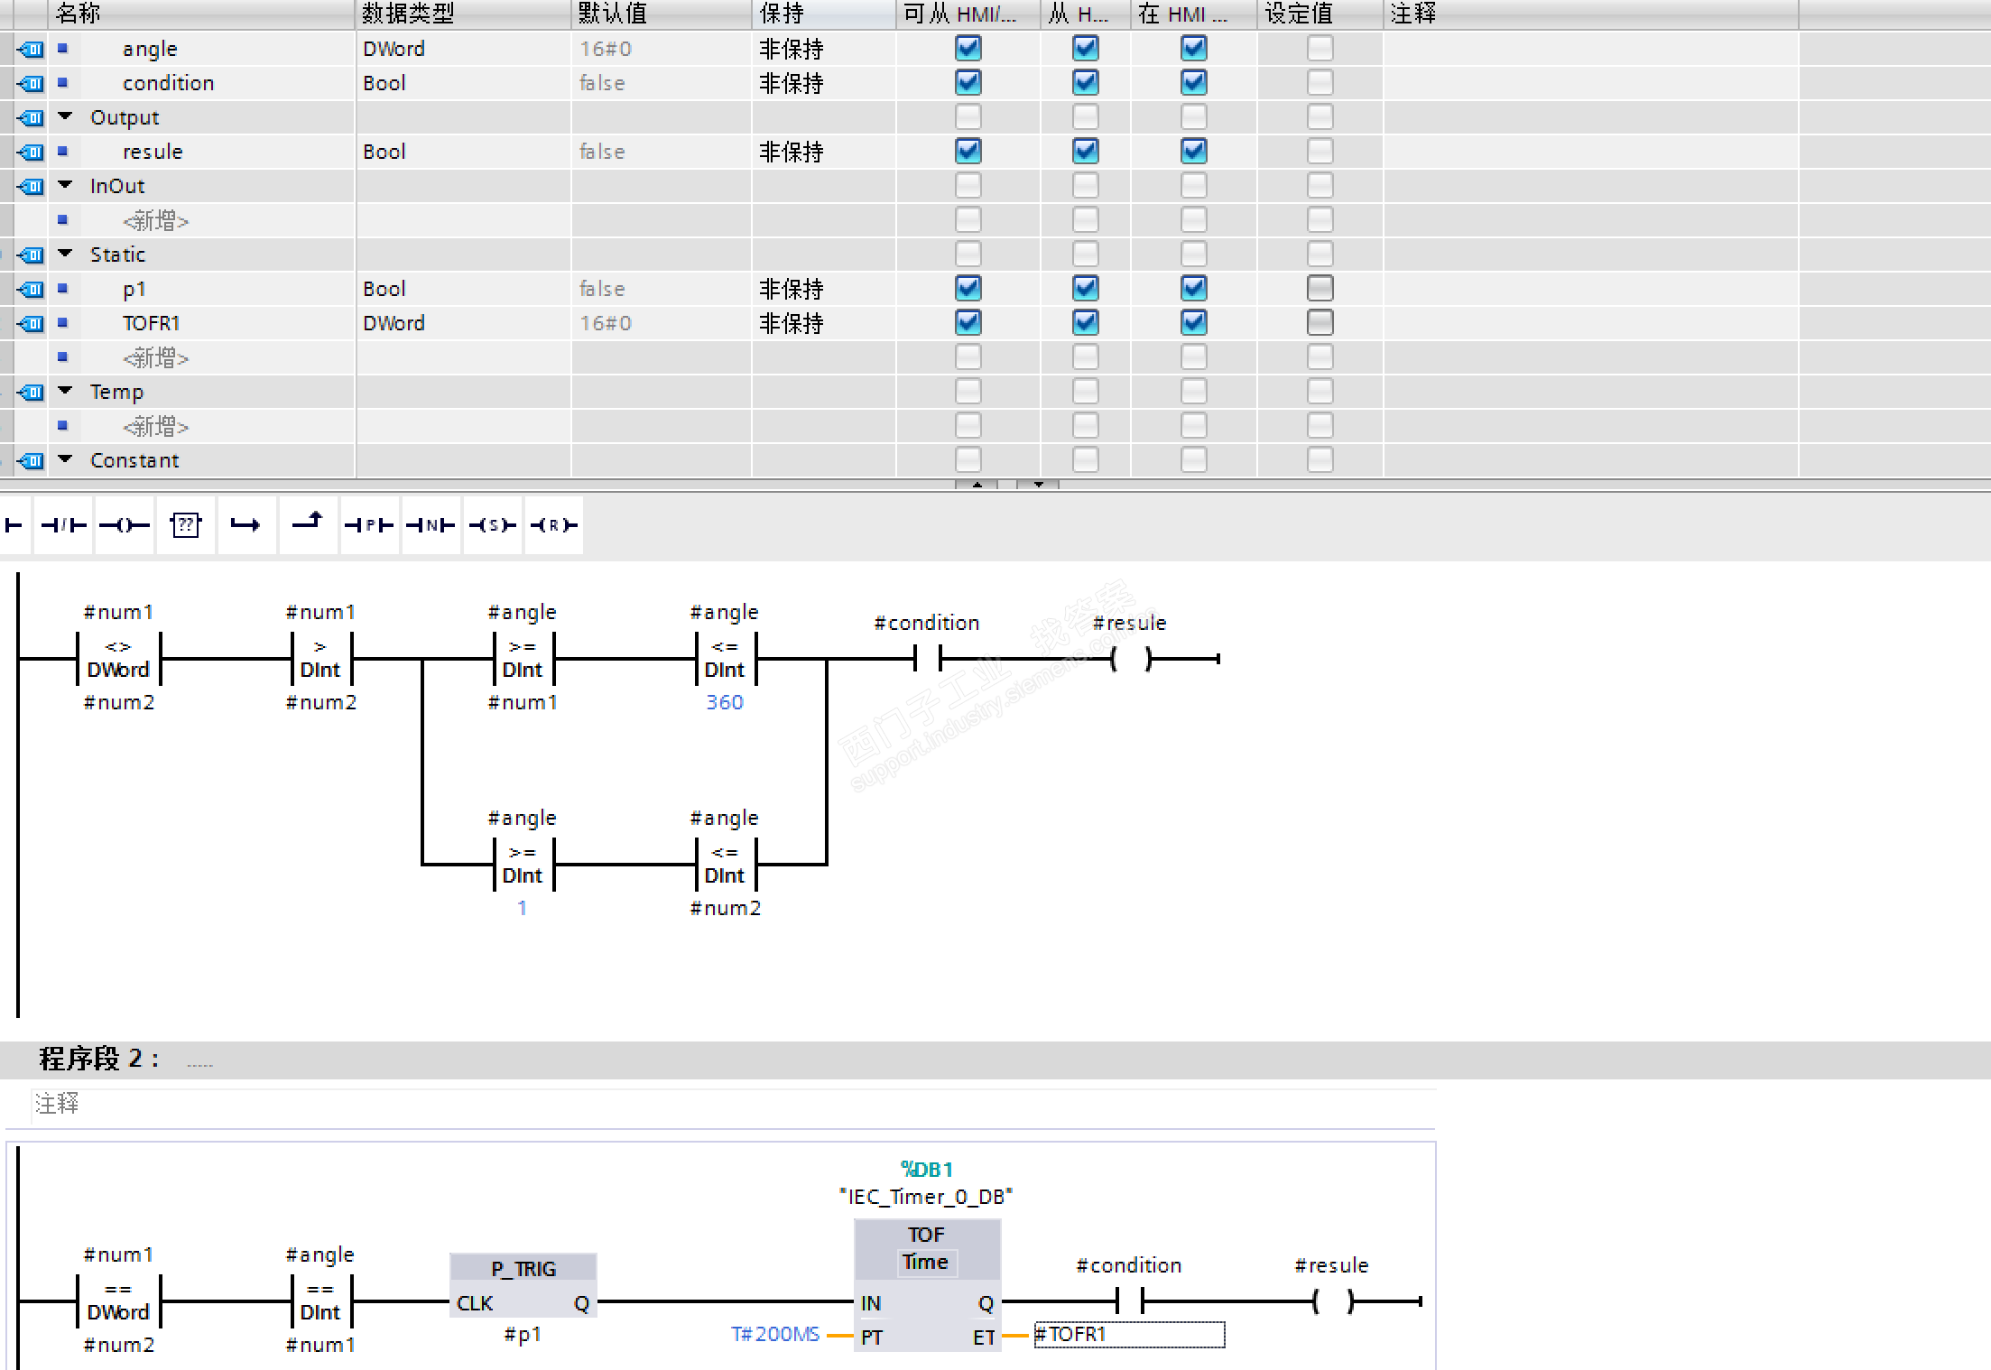This screenshot has width=1991, height=1370.
Task: Insert a set output S coil
Action: 492,525
